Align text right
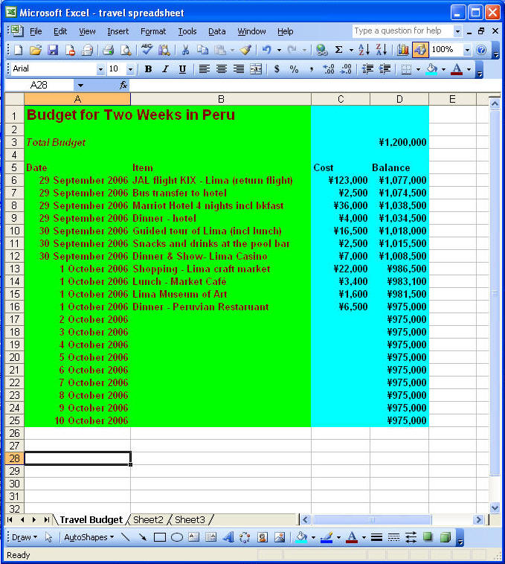 pyautogui.click(x=239, y=69)
